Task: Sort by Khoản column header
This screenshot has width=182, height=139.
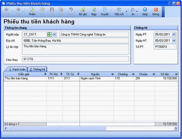Action: click(x=143, y=74)
